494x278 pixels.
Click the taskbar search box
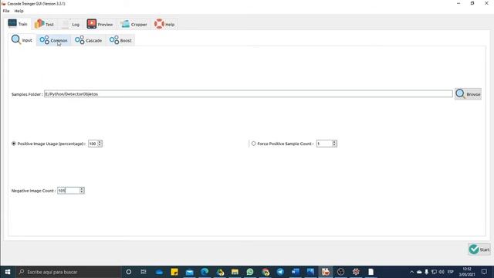(68, 272)
